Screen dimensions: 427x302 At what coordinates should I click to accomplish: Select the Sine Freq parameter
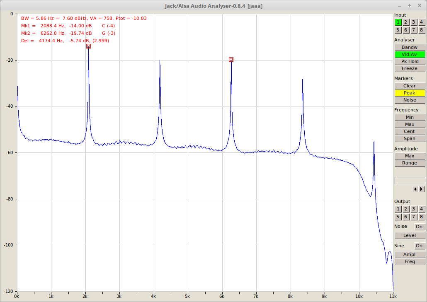coord(410,261)
